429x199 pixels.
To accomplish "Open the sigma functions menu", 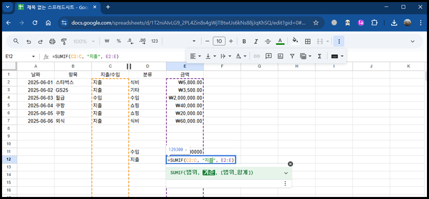I will click(319, 56).
